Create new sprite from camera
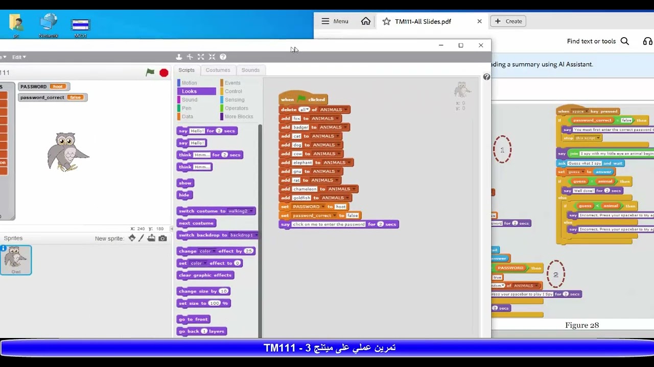 [x=162, y=238]
